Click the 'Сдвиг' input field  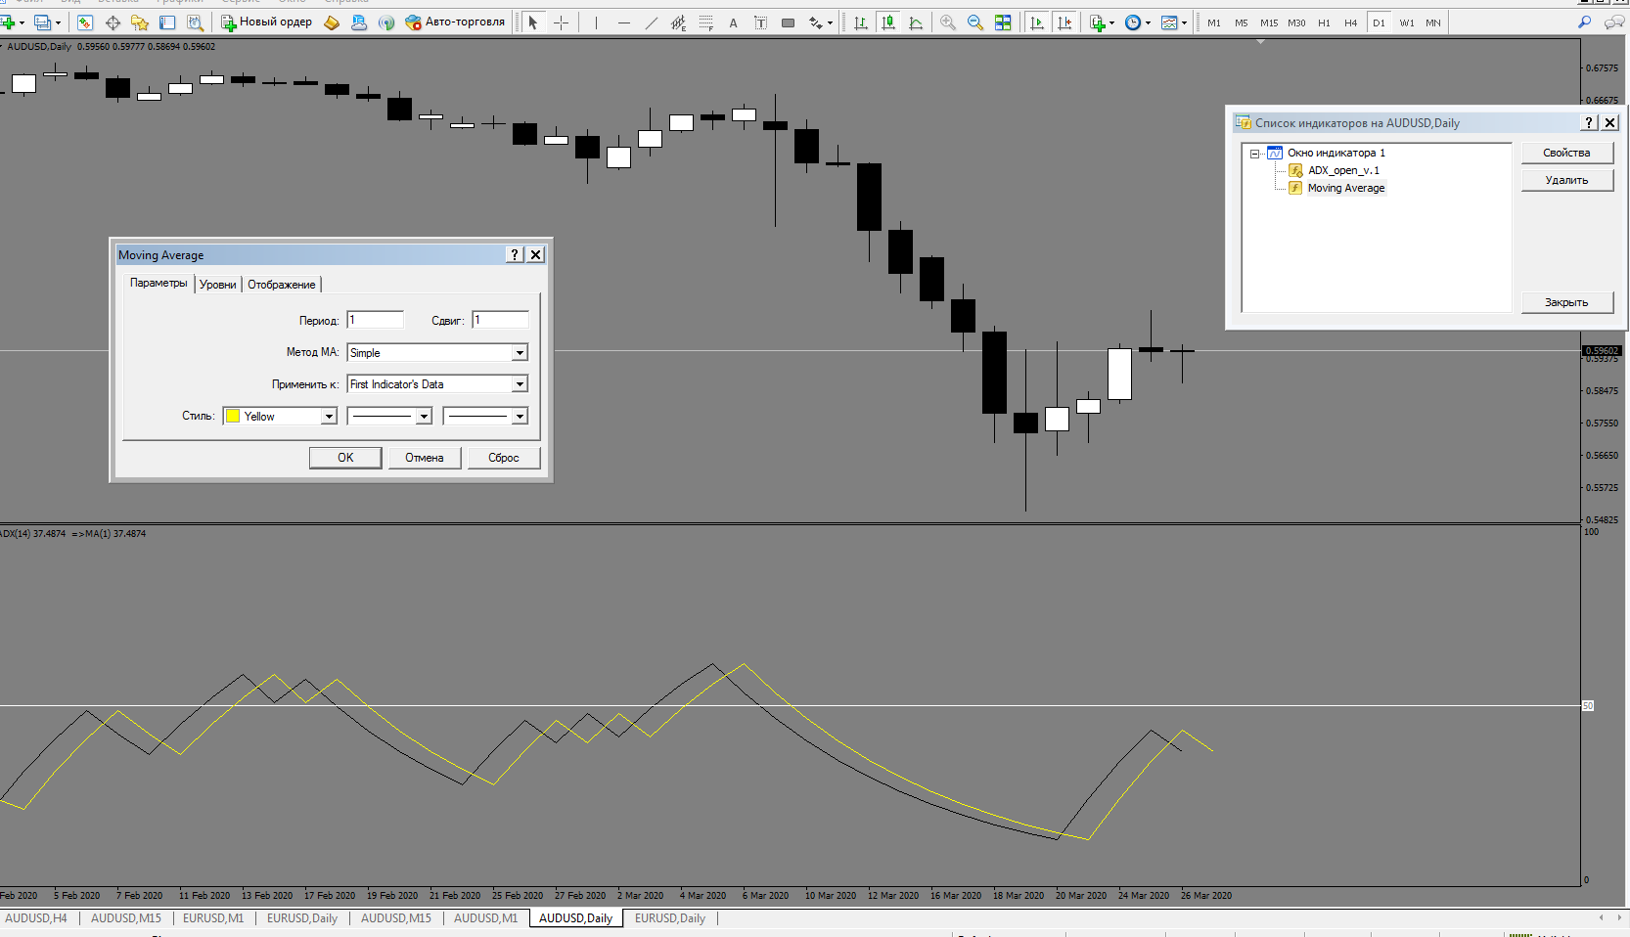501,320
